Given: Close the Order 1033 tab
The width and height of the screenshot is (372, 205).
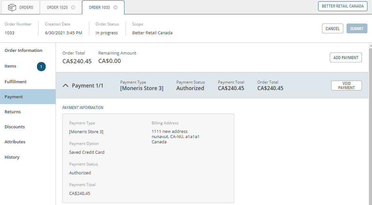Looking at the screenshot, I should coord(115,8).
